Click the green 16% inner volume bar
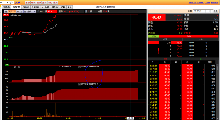The height and width of the screenshot is (120, 220). click(154, 36)
